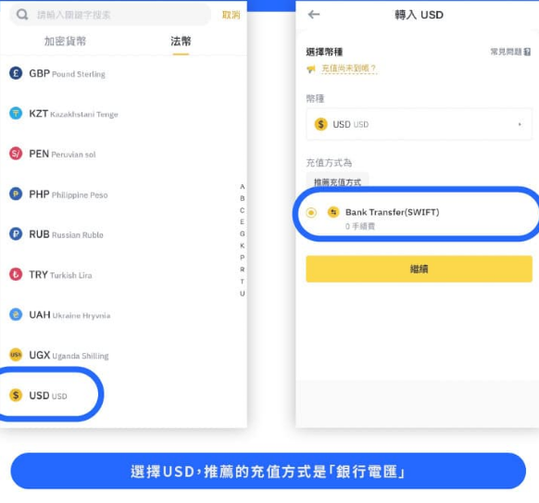Select the PEN sol coin icon
The height and width of the screenshot is (503, 539).
coord(16,154)
